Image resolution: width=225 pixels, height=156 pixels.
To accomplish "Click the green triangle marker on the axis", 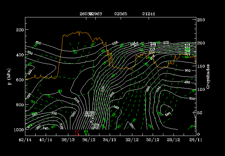I will click(x=86, y=133).
